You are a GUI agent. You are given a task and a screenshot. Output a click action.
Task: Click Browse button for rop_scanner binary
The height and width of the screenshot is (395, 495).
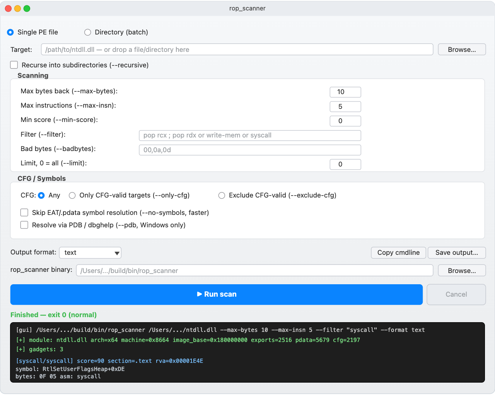click(x=462, y=271)
